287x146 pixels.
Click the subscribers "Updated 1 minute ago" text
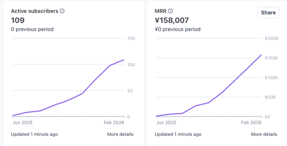click(x=34, y=134)
